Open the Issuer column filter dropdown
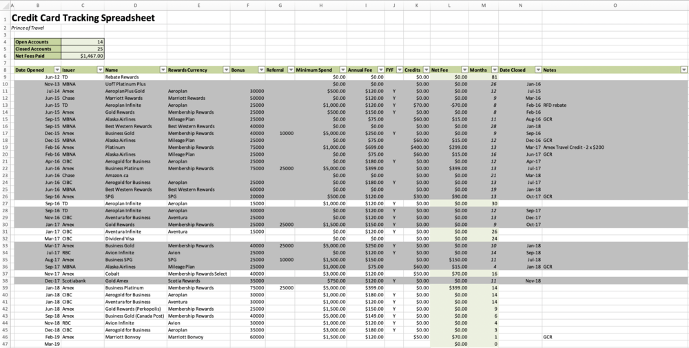The height and width of the screenshot is (348, 689). point(99,70)
